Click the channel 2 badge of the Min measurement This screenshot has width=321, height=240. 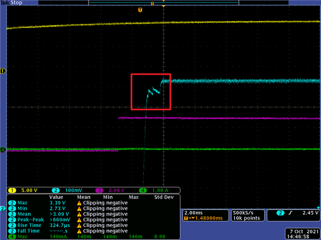12,208
